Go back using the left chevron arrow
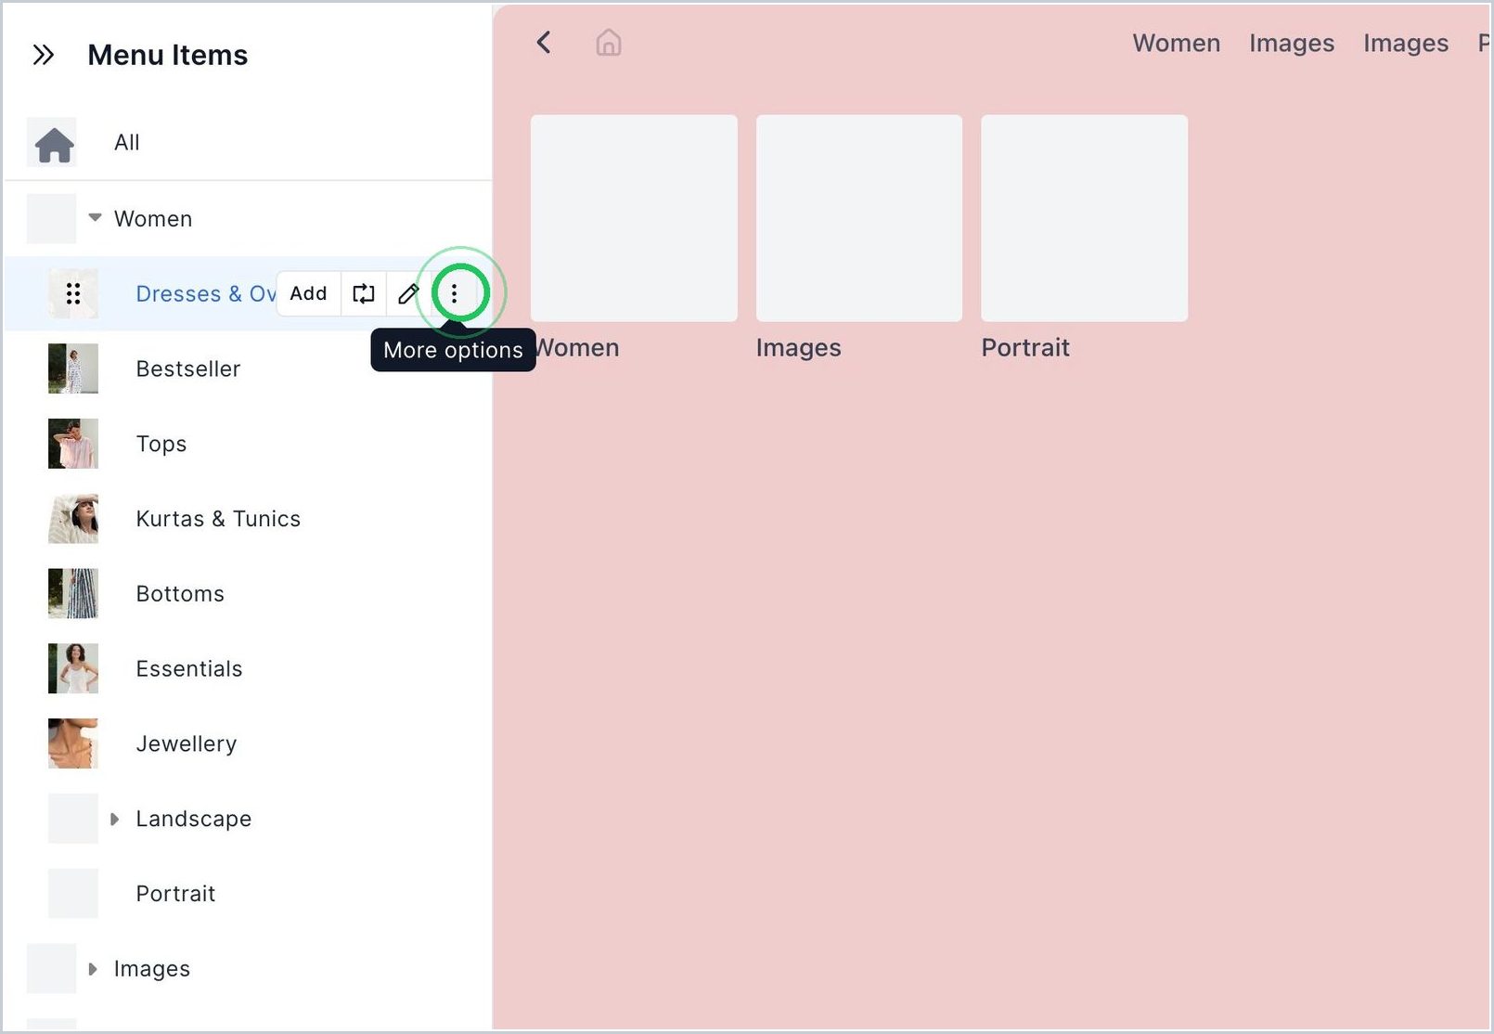The width and height of the screenshot is (1494, 1034). pyautogui.click(x=544, y=43)
